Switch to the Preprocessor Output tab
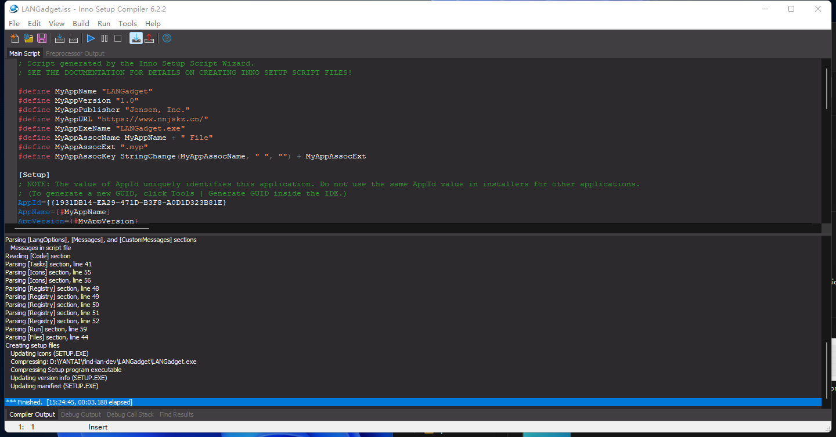This screenshot has height=437, width=836. pyautogui.click(x=75, y=53)
